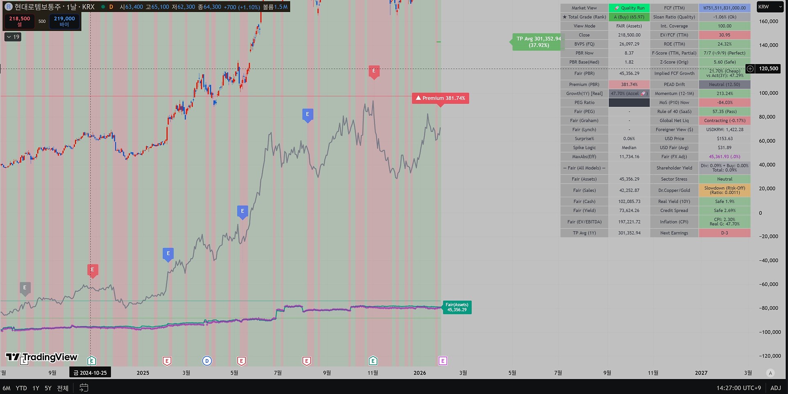Image resolution: width=788 pixels, height=394 pixels.
Task: Click the blue E flag near May 2025
Action: pos(243,212)
